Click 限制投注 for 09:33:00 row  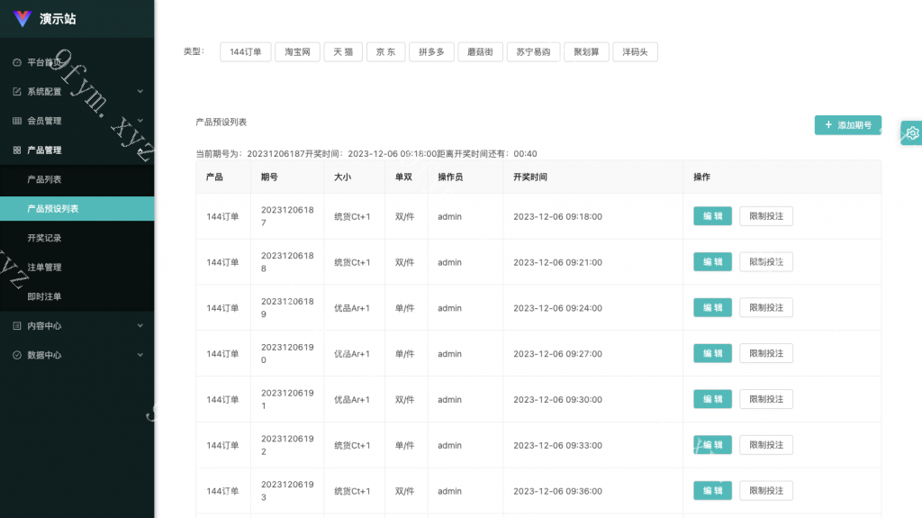point(766,445)
